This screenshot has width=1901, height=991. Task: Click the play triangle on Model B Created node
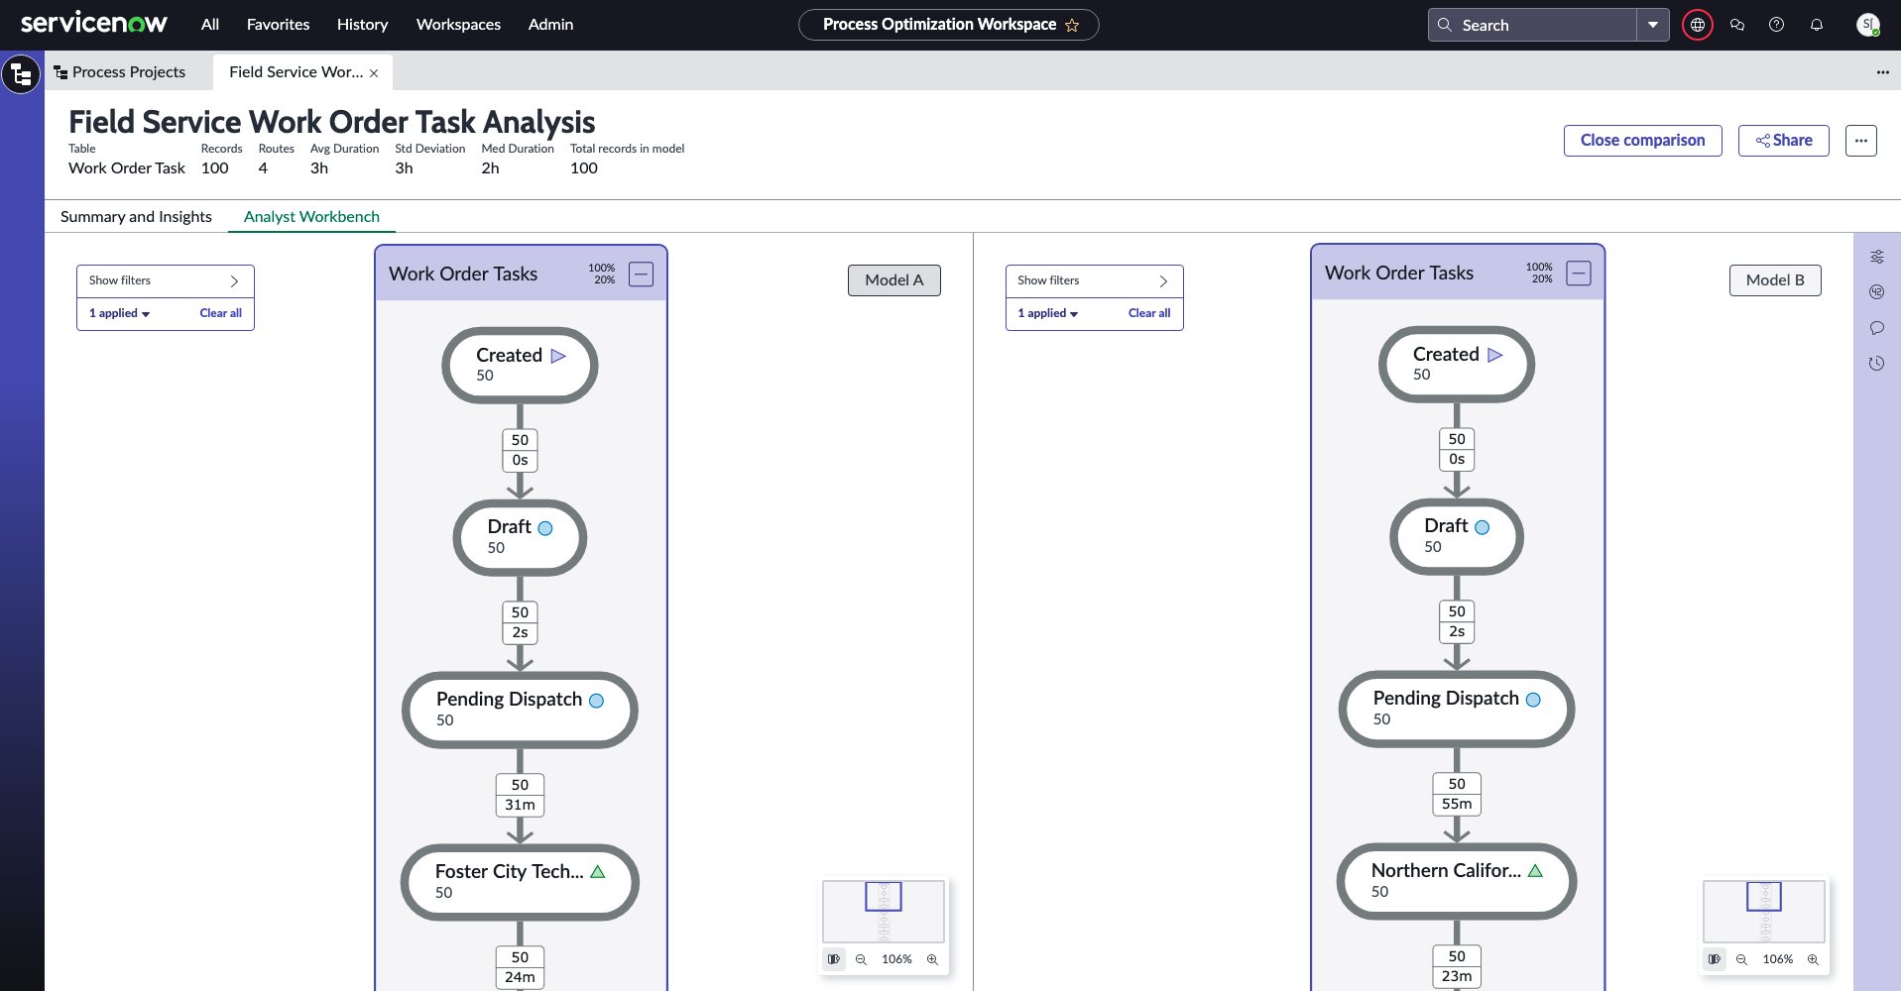(1495, 355)
